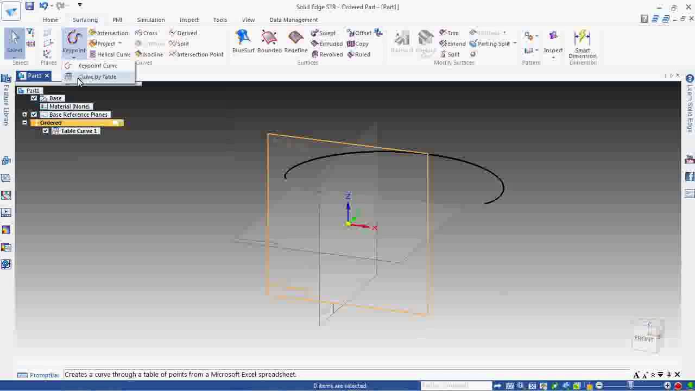Click the Derived curve command
The width and height of the screenshot is (695, 391).
click(183, 33)
